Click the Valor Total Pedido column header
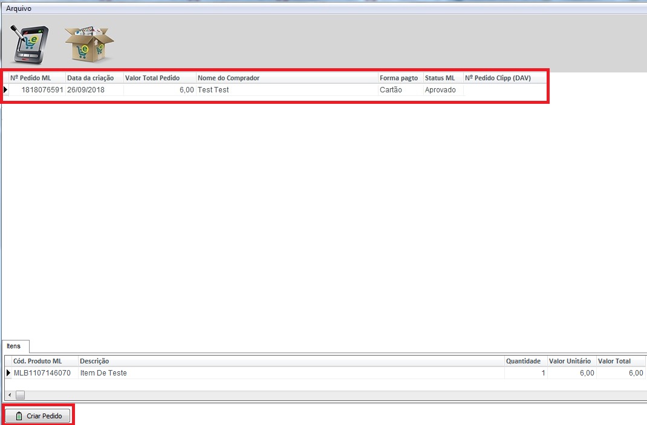Screen dimensions: 647x425 (159, 78)
